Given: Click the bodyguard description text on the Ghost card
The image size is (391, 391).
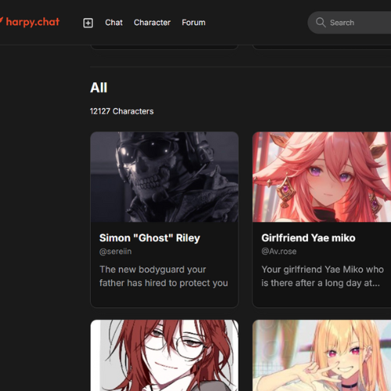Looking at the screenshot, I should coord(163,276).
